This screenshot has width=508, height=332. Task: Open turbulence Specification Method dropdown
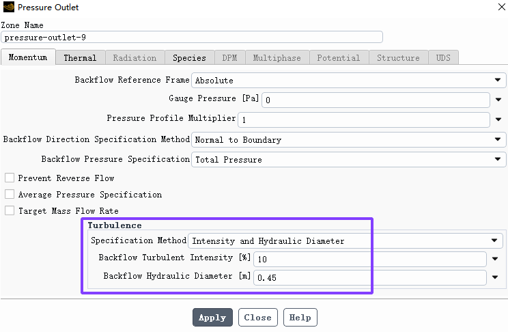(x=345, y=241)
